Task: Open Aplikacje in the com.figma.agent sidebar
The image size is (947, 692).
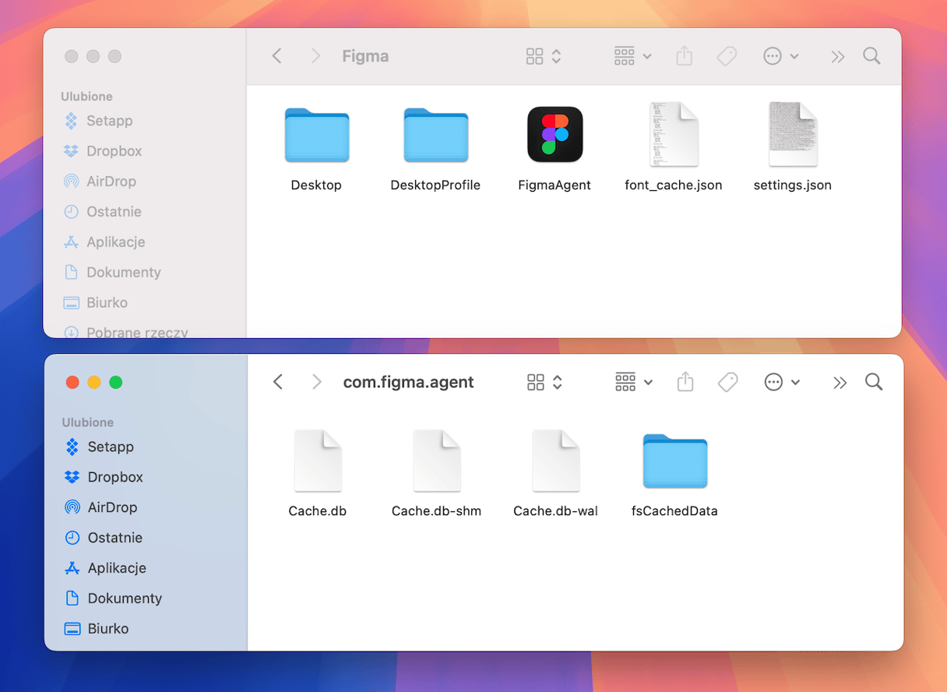Action: coord(117,568)
